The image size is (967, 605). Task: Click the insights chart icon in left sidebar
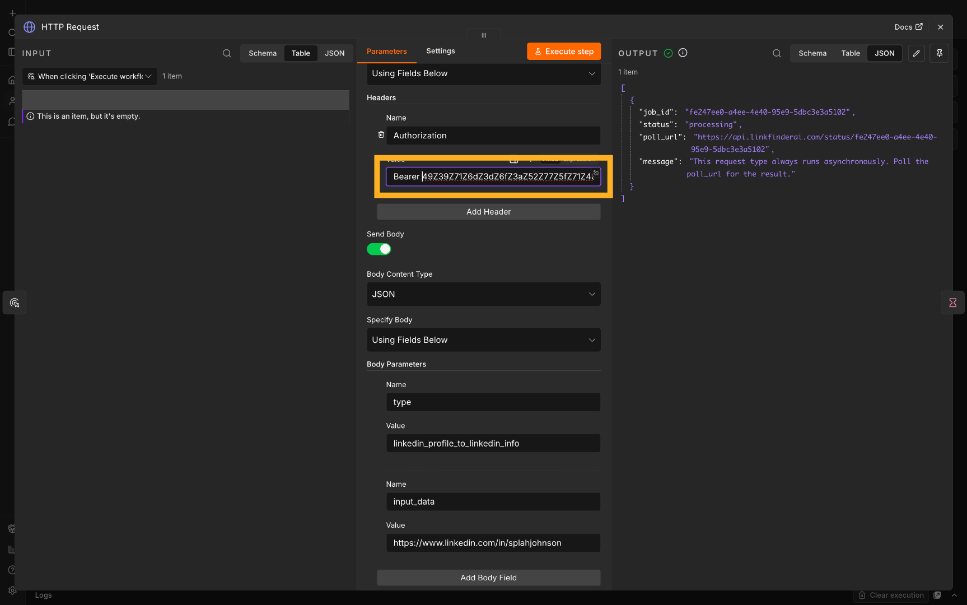point(12,550)
